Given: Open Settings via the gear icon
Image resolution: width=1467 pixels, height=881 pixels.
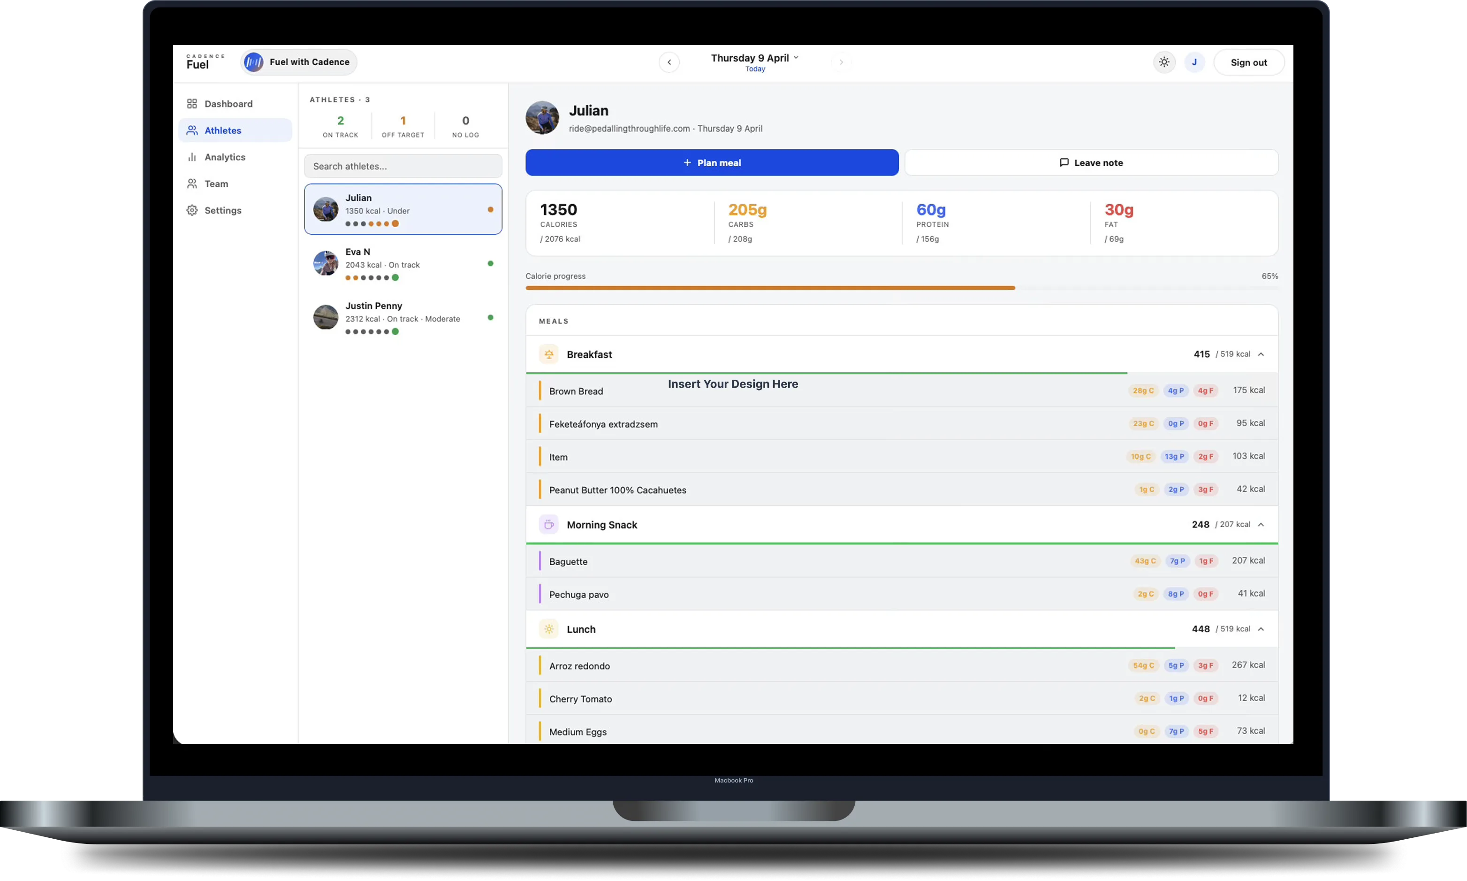Looking at the screenshot, I should pyautogui.click(x=191, y=209).
